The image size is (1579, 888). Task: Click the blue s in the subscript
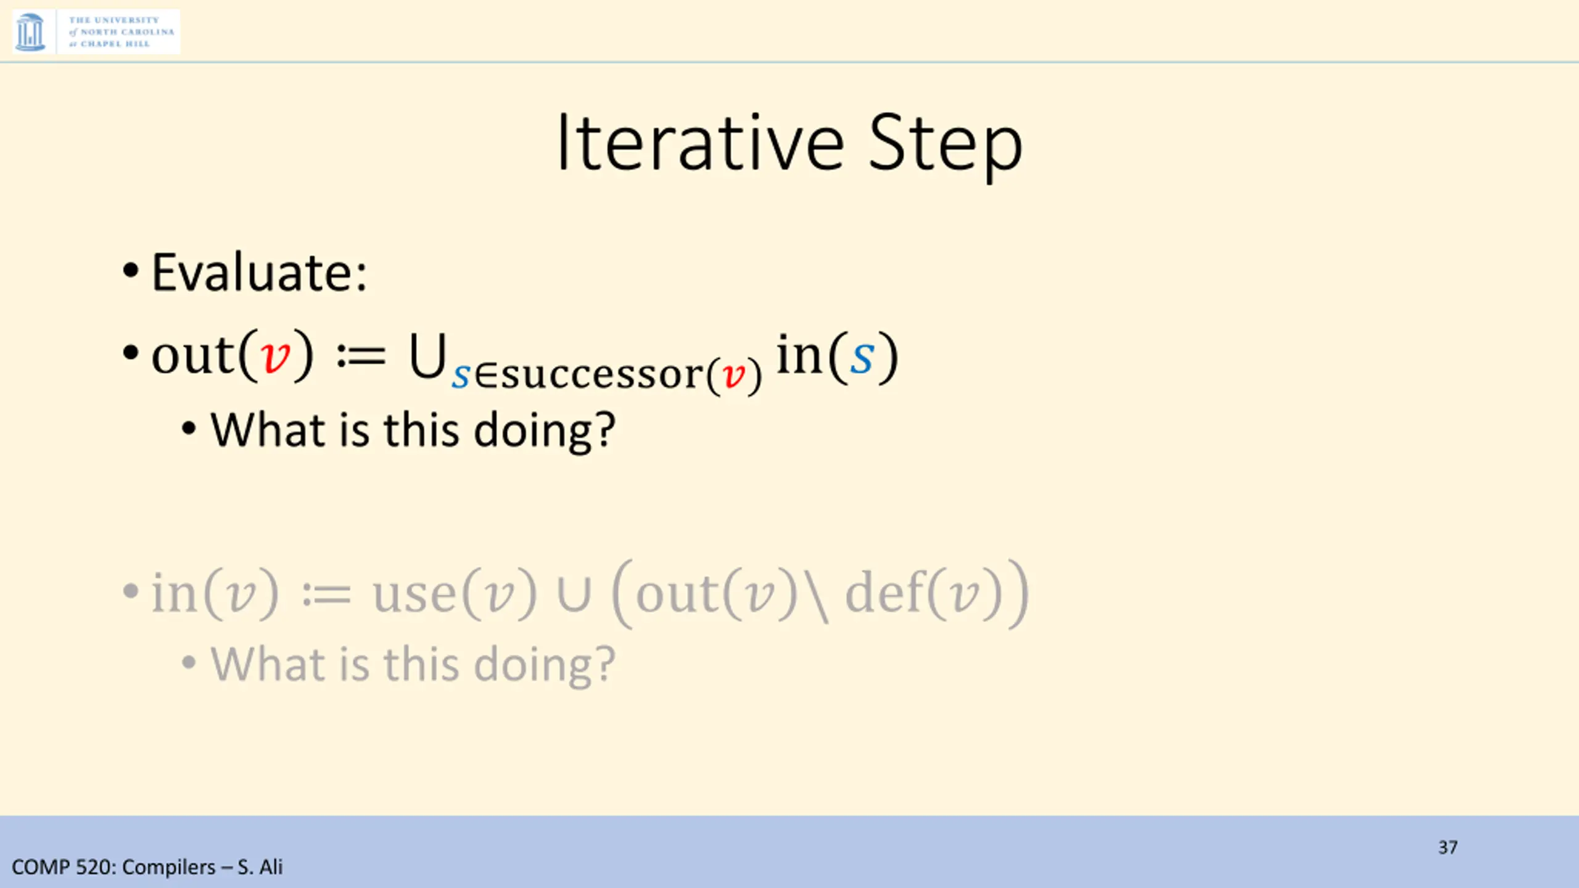[x=460, y=375]
